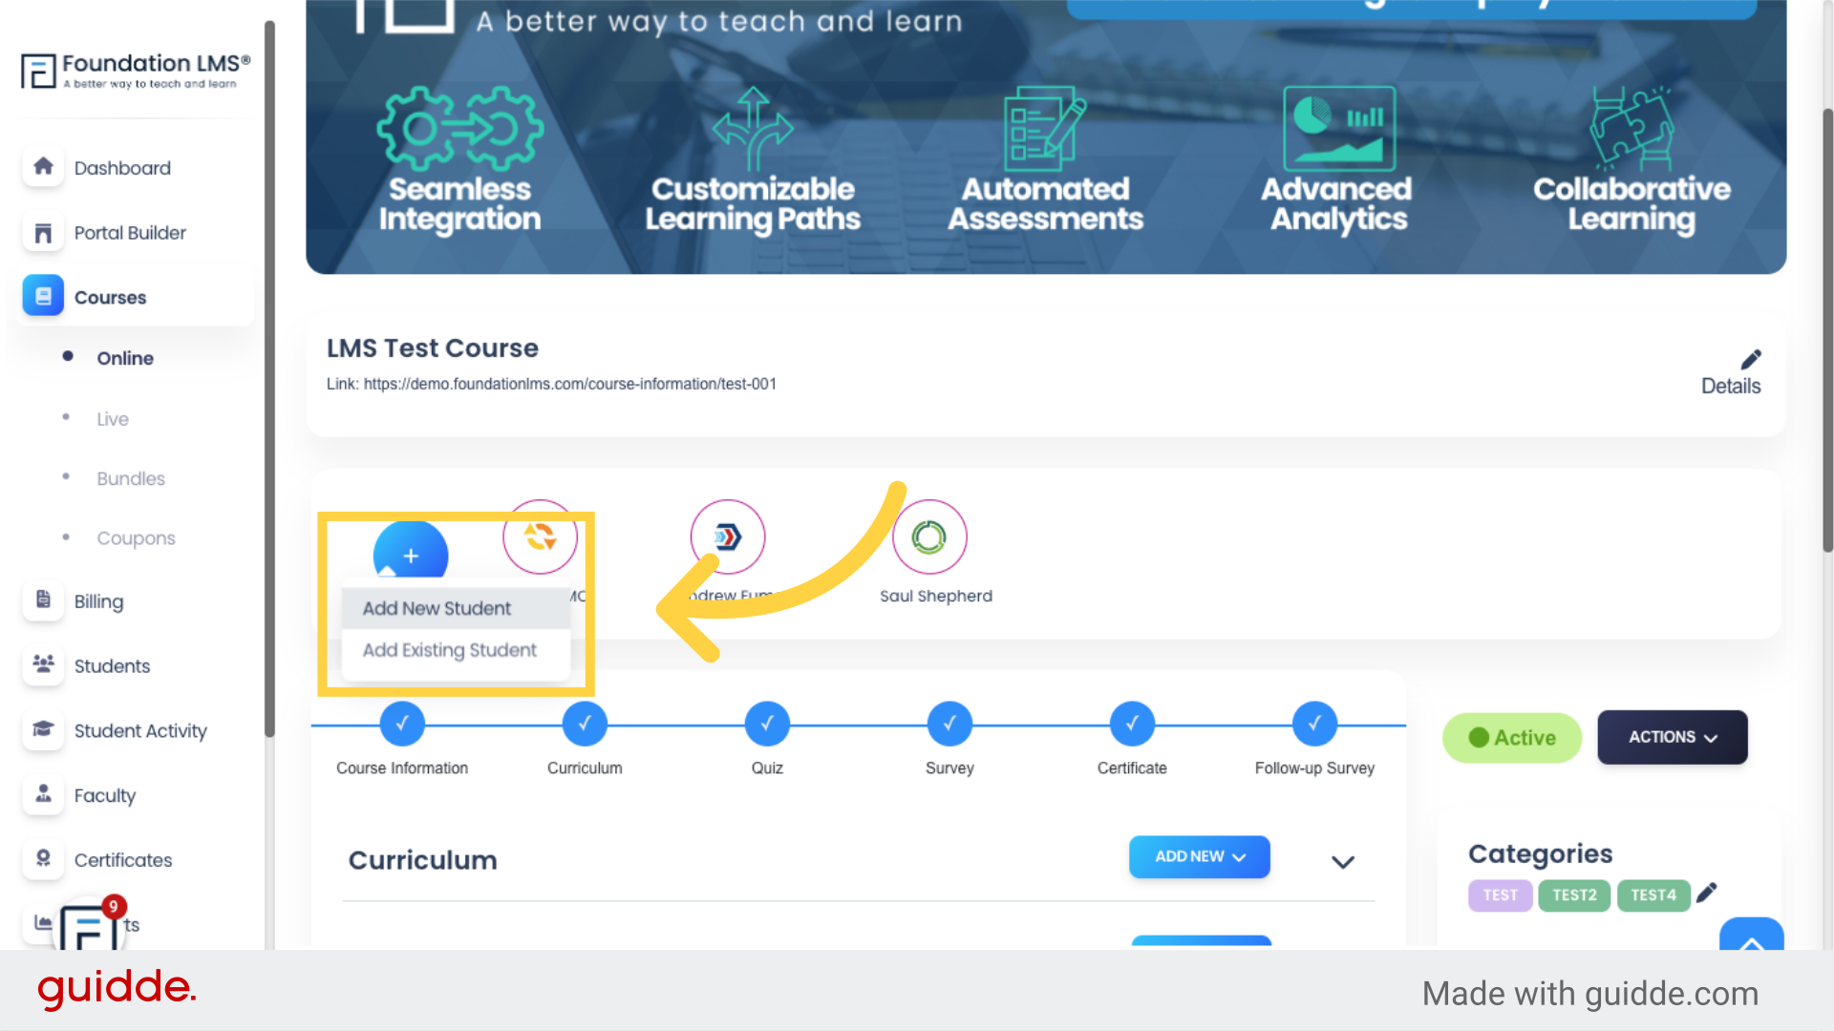1834x1031 pixels.
Task: Go to the Certificate step checkmark
Action: point(1132,724)
